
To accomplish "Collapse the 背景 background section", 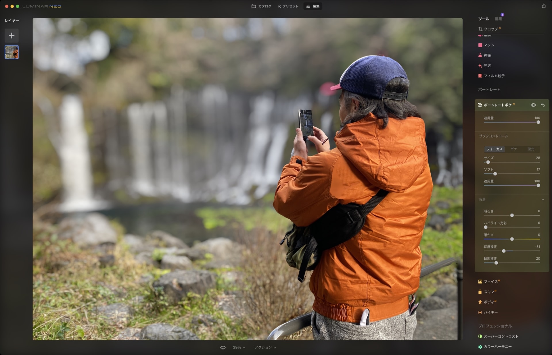I will click(x=543, y=199).
